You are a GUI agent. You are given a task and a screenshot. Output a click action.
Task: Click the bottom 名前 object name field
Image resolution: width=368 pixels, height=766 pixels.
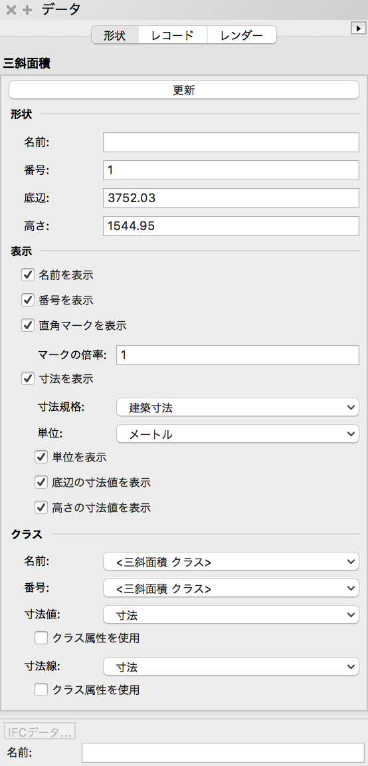click(x=223, y=753)
